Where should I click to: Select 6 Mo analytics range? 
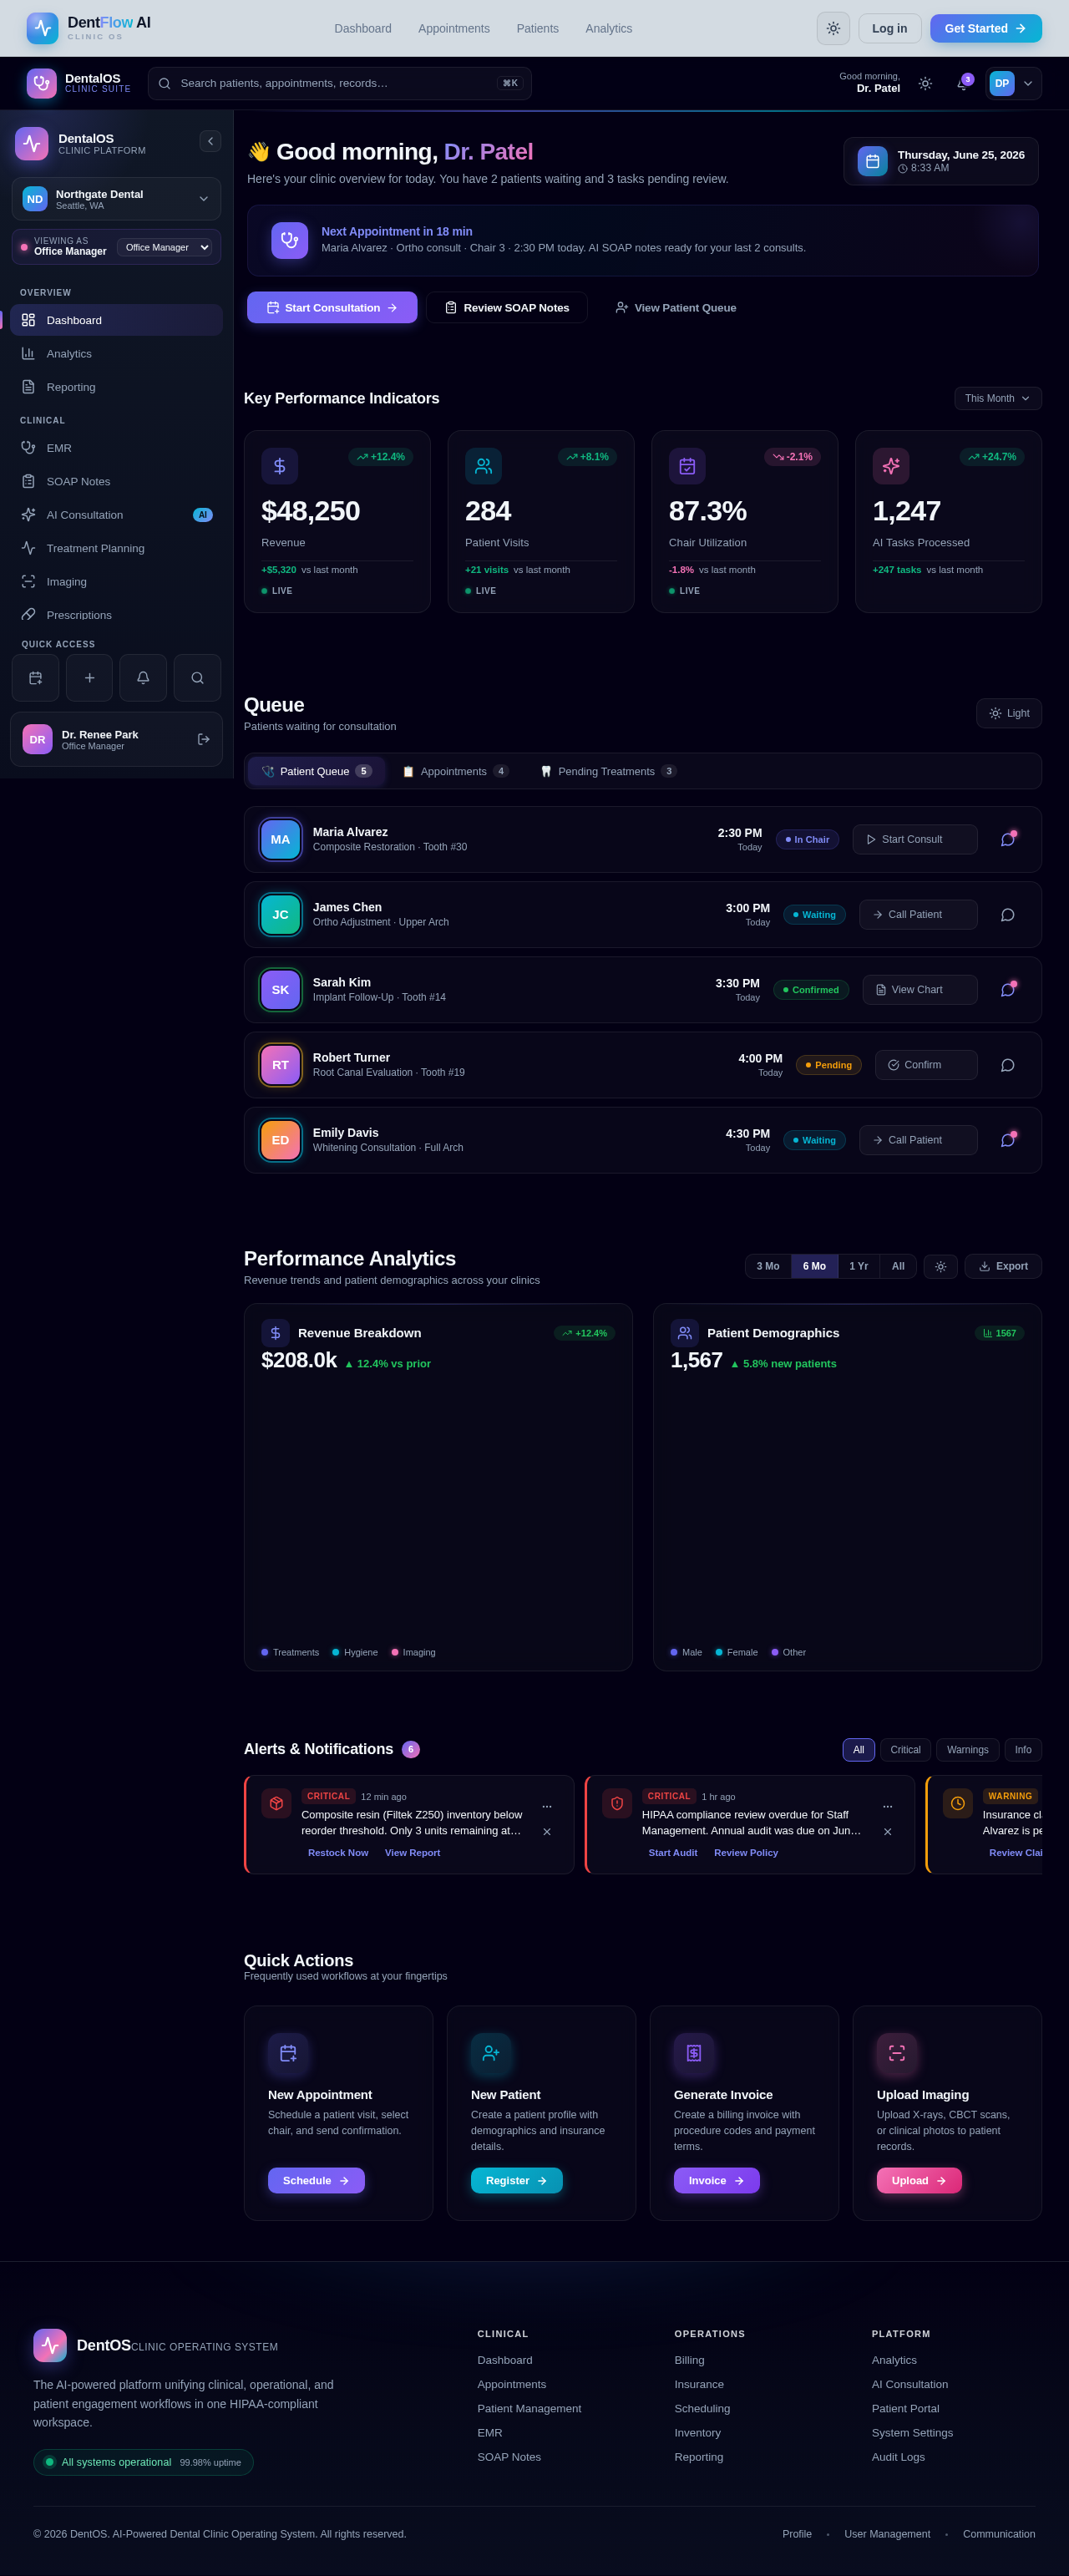coord(814,1266)
